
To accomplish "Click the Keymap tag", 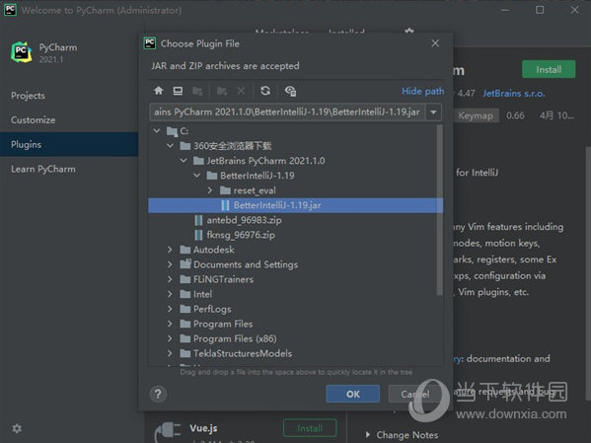I will pyautogui.click(x=476, y=115).
